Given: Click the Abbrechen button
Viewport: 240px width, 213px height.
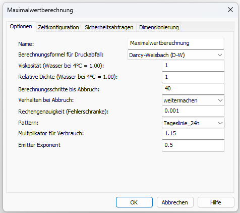Looking at the screenshot, I should (x=175, y=202).
